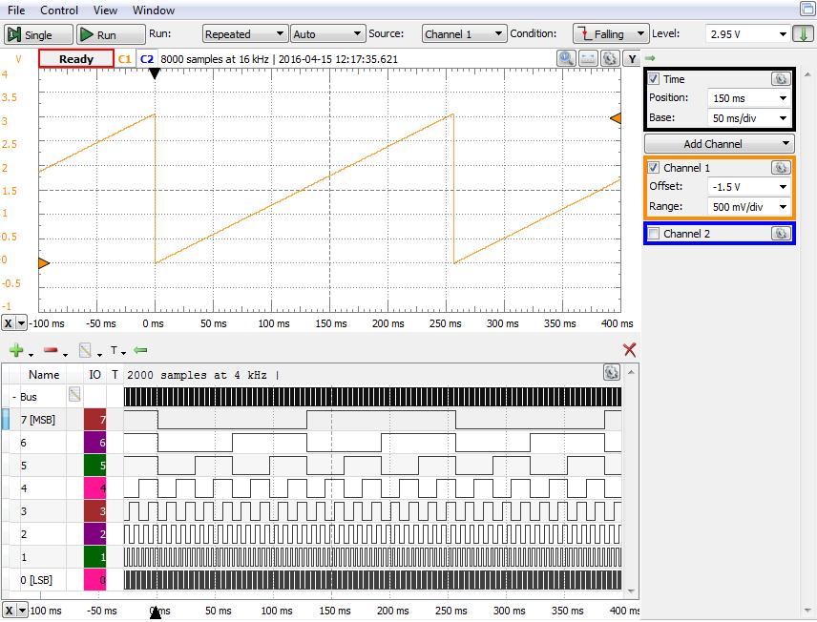817x622 pixels.
Task: Click the orange Channel 1 zero marker at left
Action: (44, 262)
